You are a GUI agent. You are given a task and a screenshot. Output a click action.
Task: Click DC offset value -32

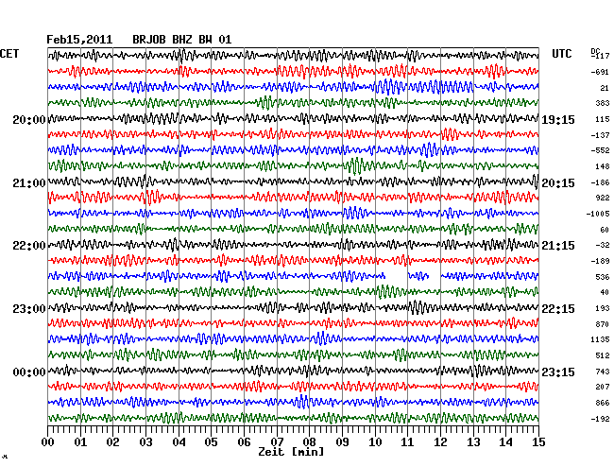603,245
